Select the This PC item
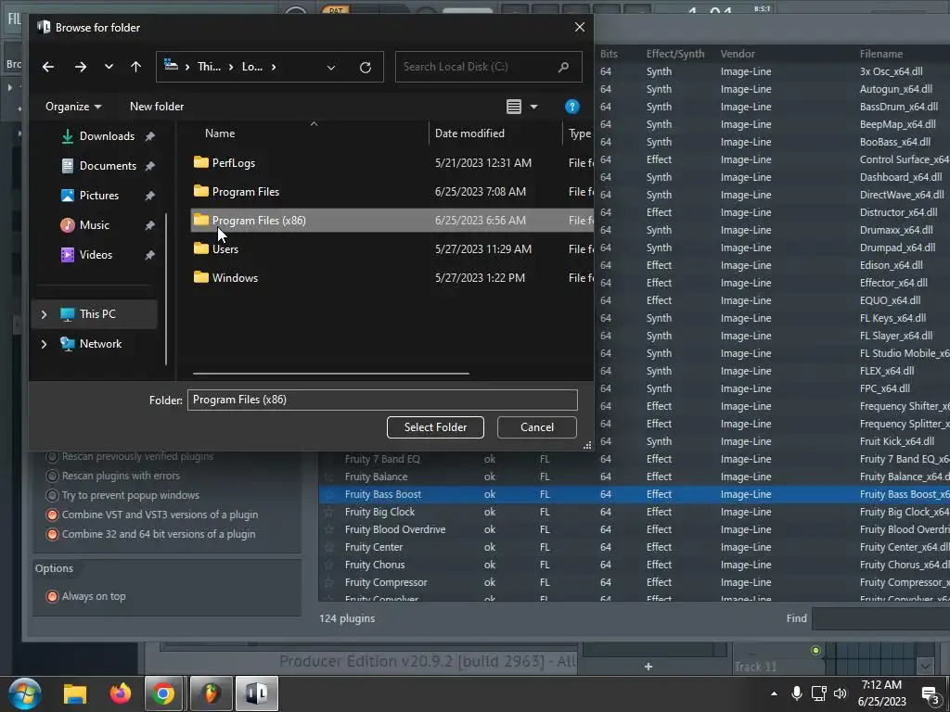Image resolution: width=950 pixels, height=712 pixels. (x=96, y=314)
